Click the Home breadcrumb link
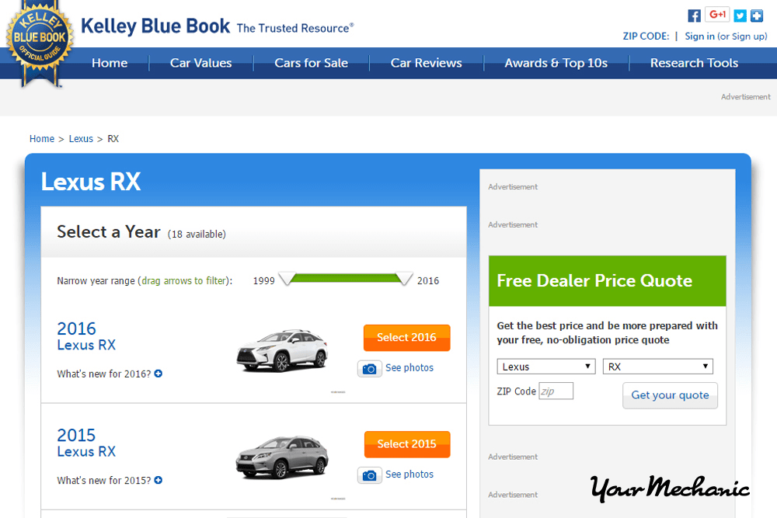Image resolution: width=777 pixels, height=518 pixels. pos(42,139)
